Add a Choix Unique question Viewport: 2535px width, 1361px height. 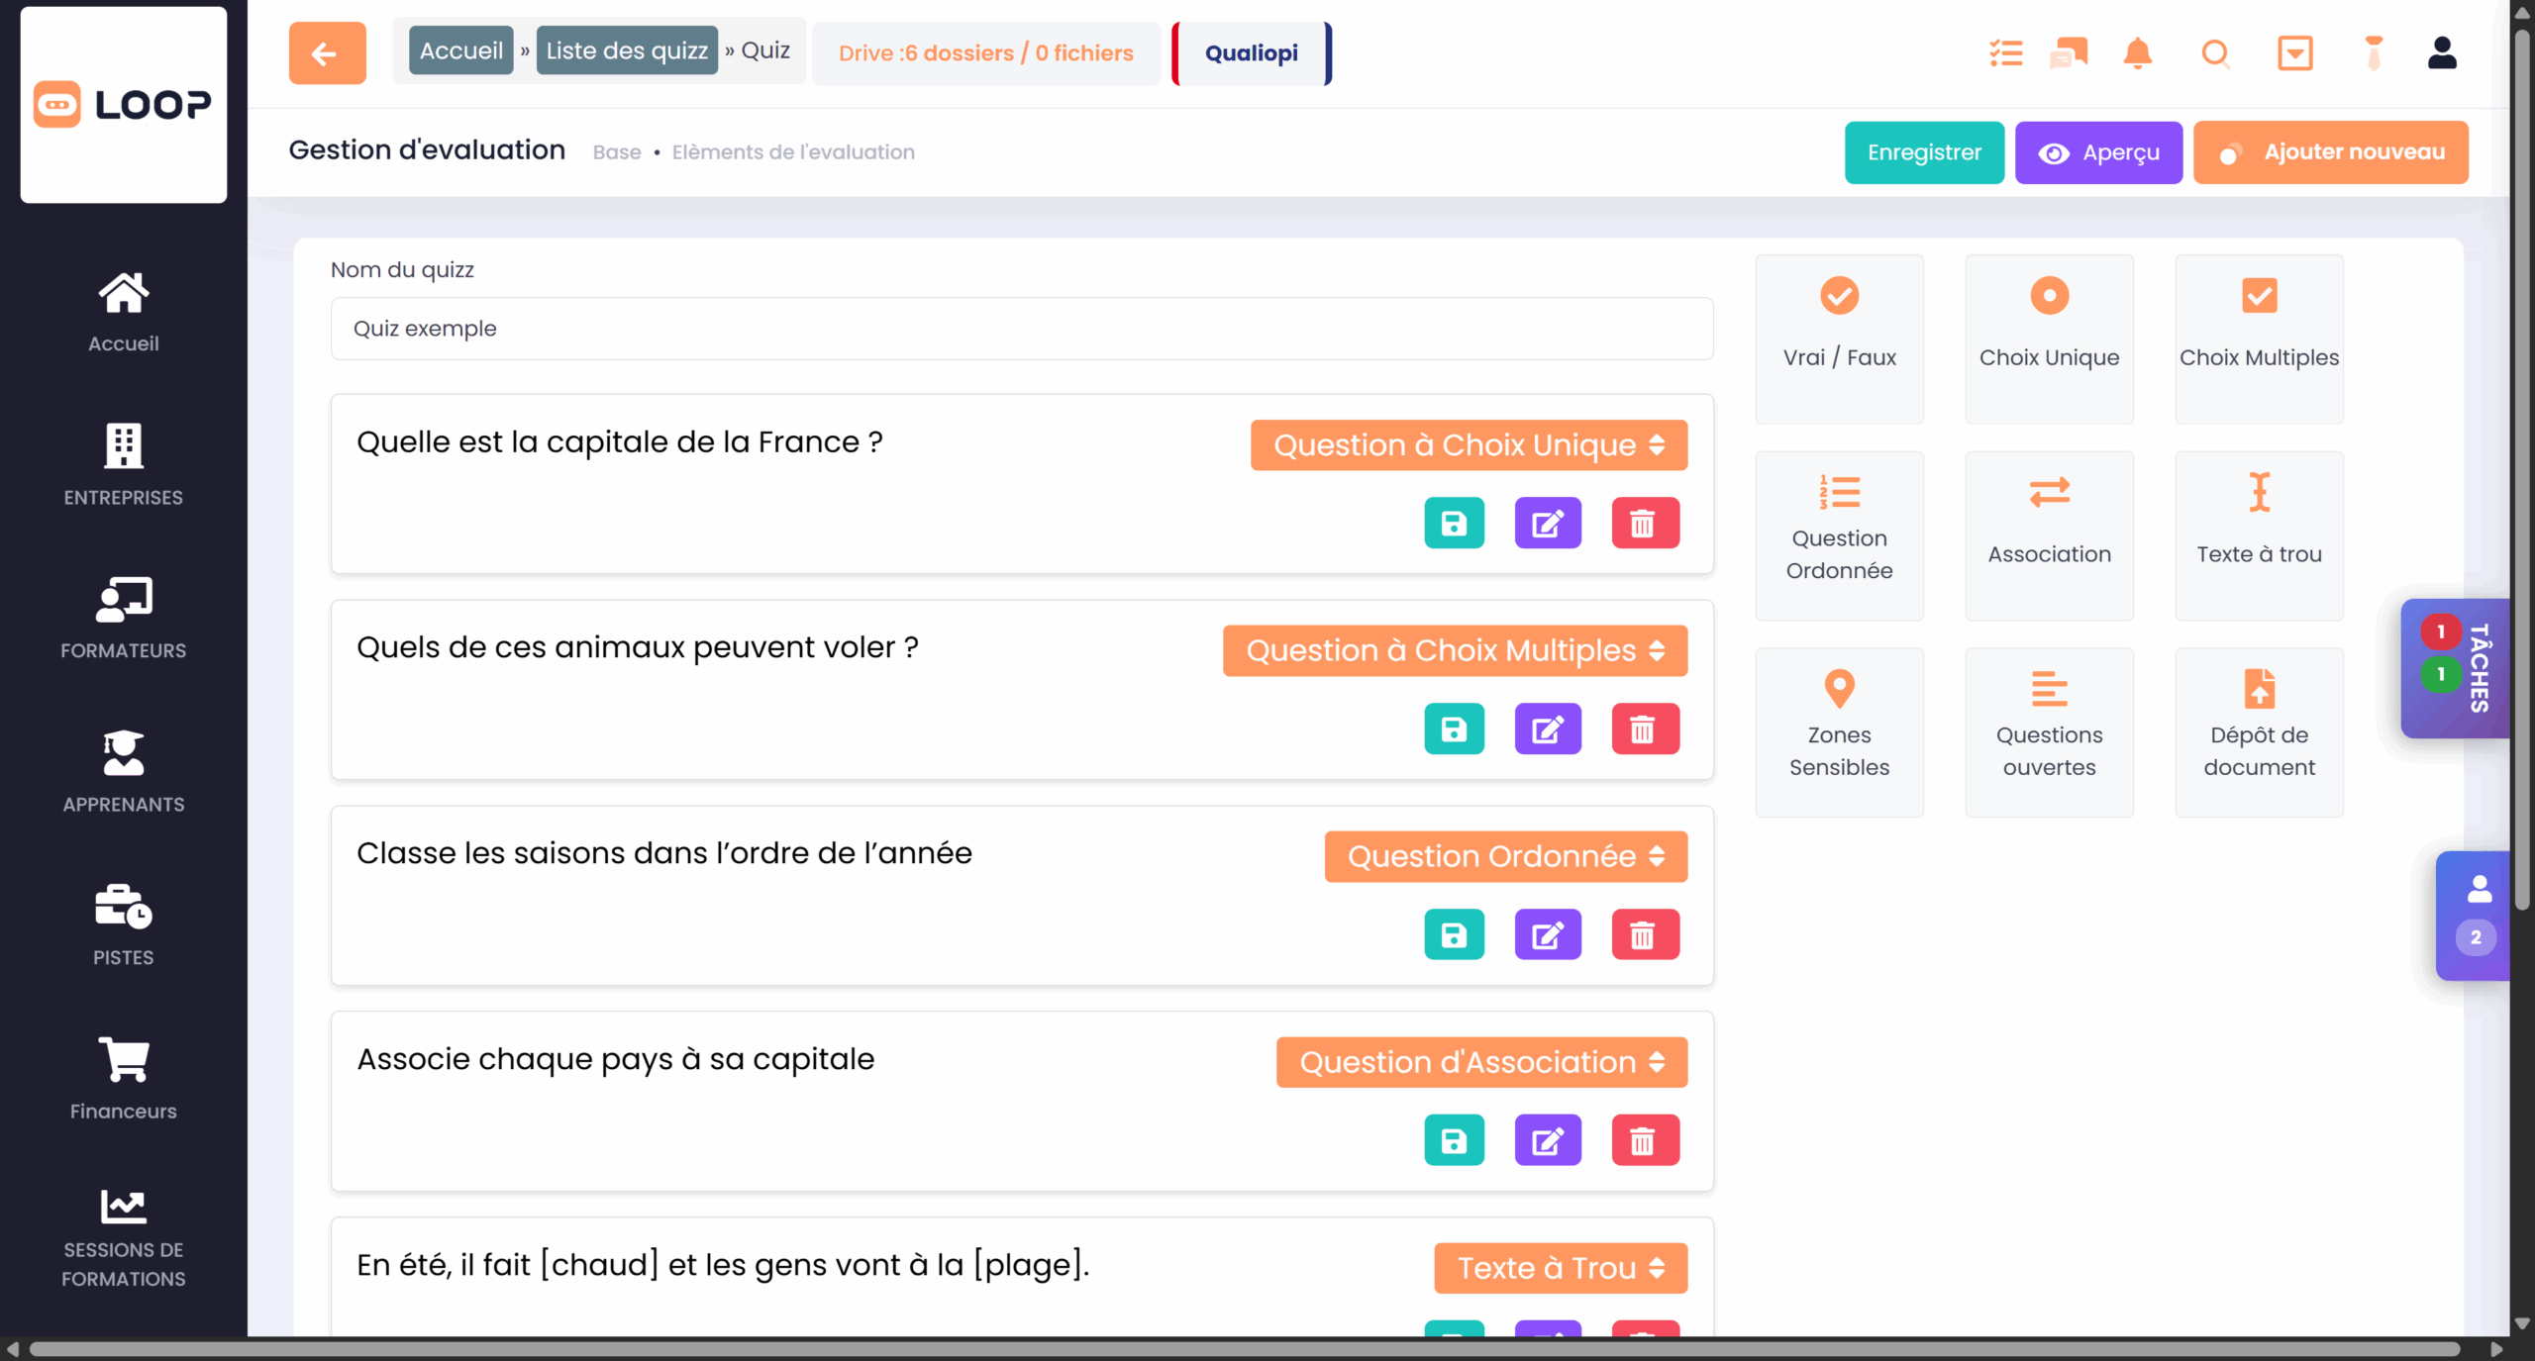[x=2049, y=339]
